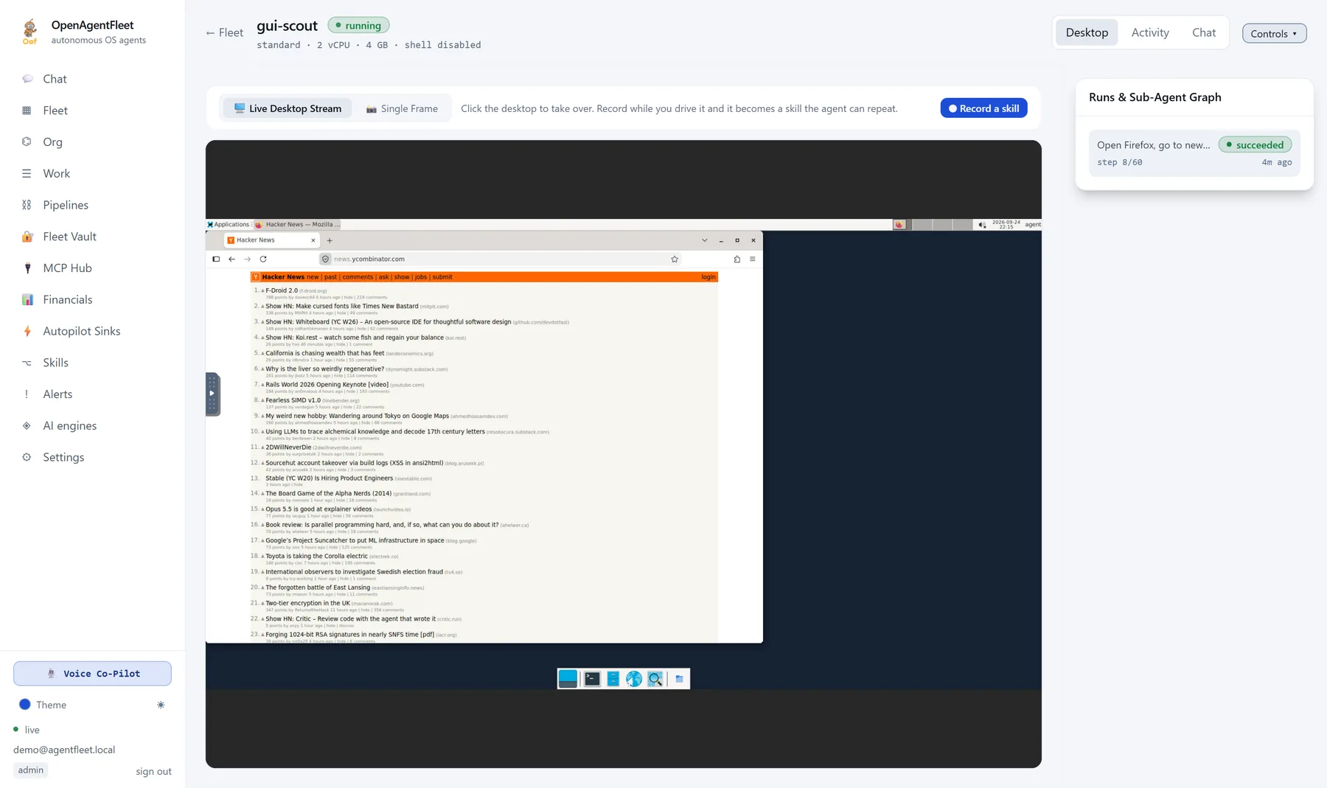The image size is (1327, 788).
Task: Click Hacker News login link
Action: (x=708, y=277)
